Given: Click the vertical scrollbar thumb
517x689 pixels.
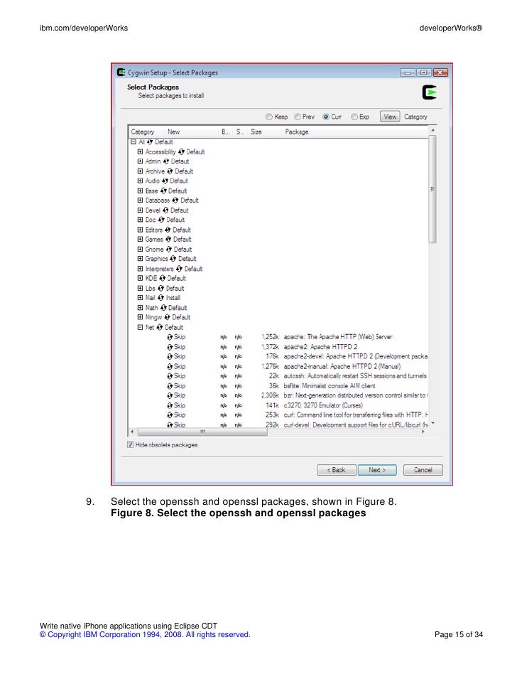Looking at the screenshot, I should tap(432, 189).
